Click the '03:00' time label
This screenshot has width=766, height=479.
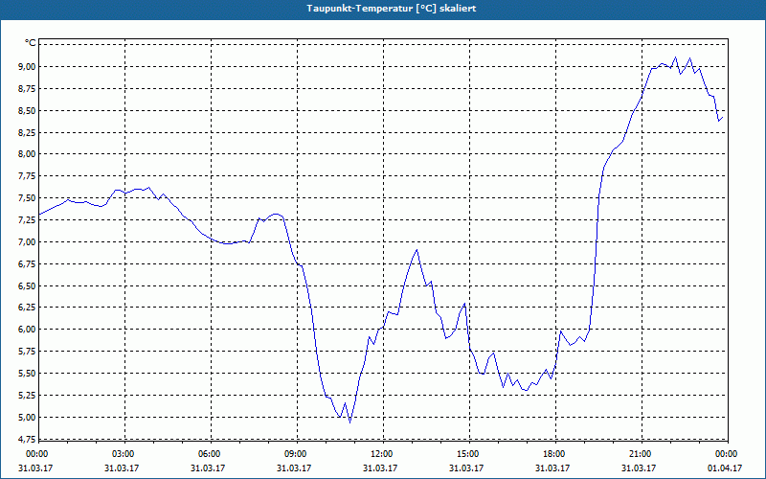click(124, 454)
